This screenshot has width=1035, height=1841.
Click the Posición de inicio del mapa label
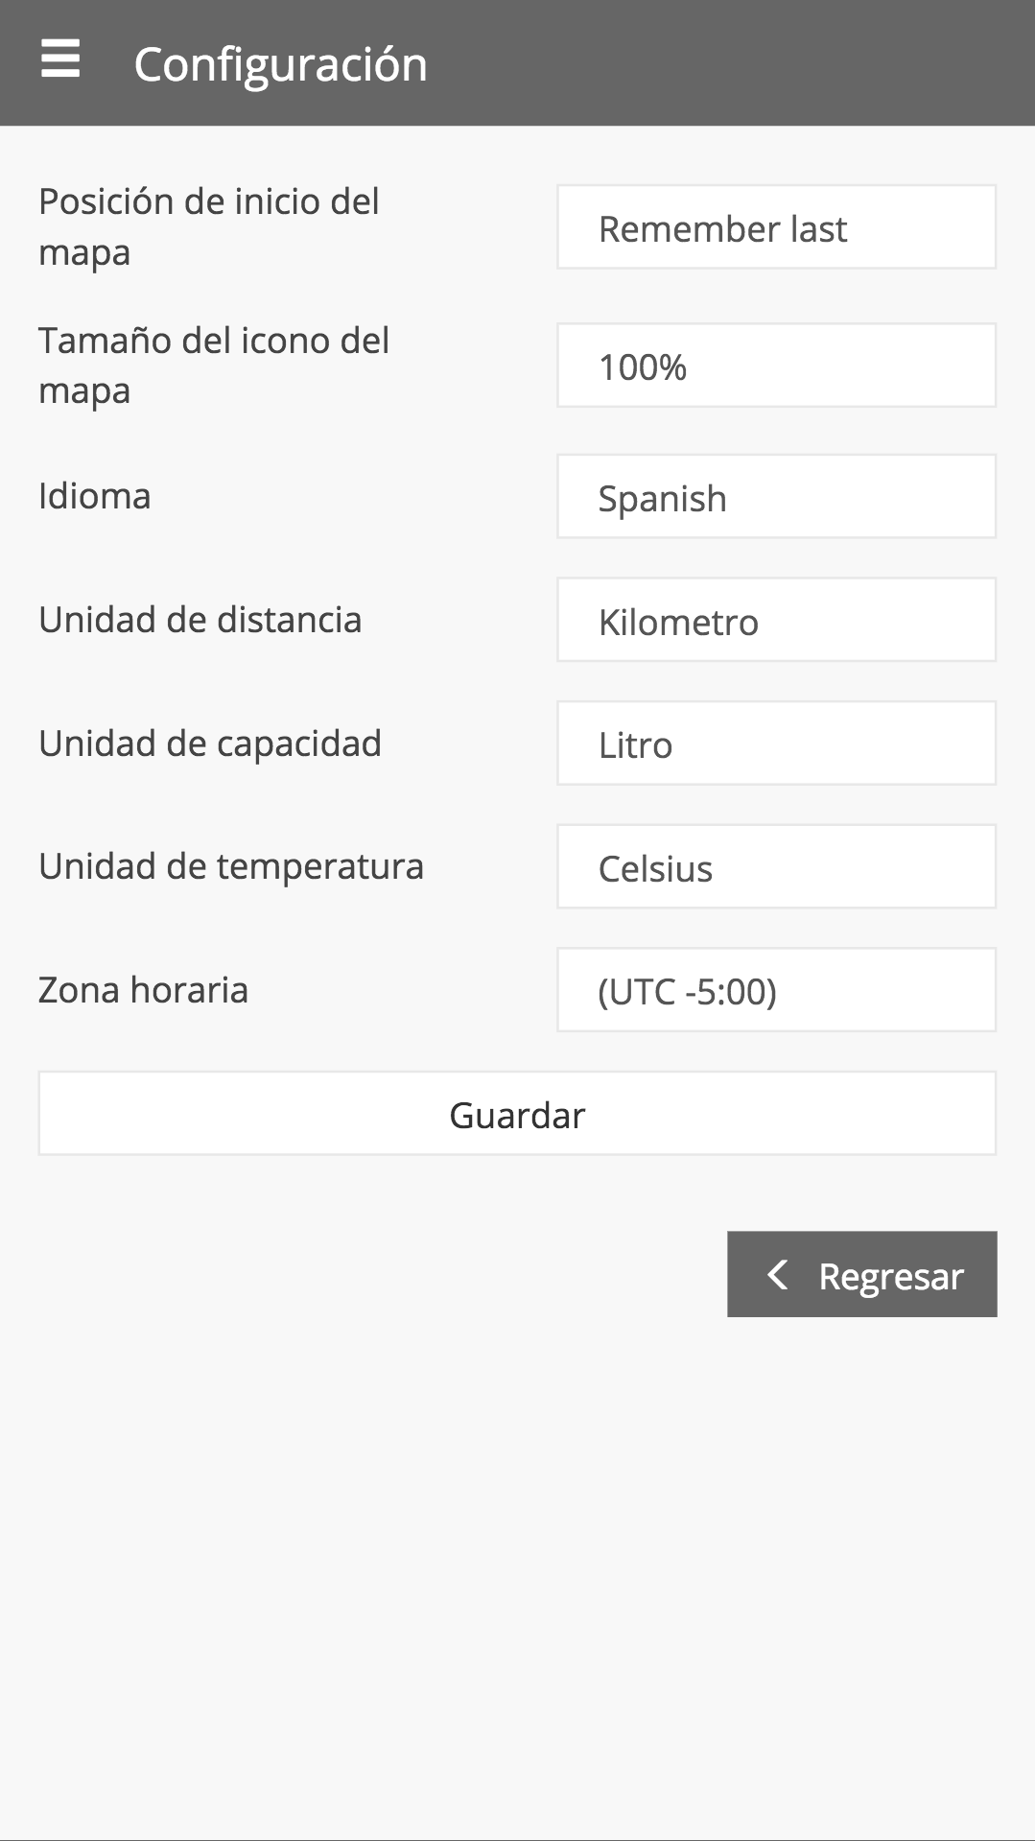[x=209, y=227]
